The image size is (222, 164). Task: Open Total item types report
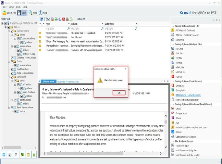tap(182, 146)
